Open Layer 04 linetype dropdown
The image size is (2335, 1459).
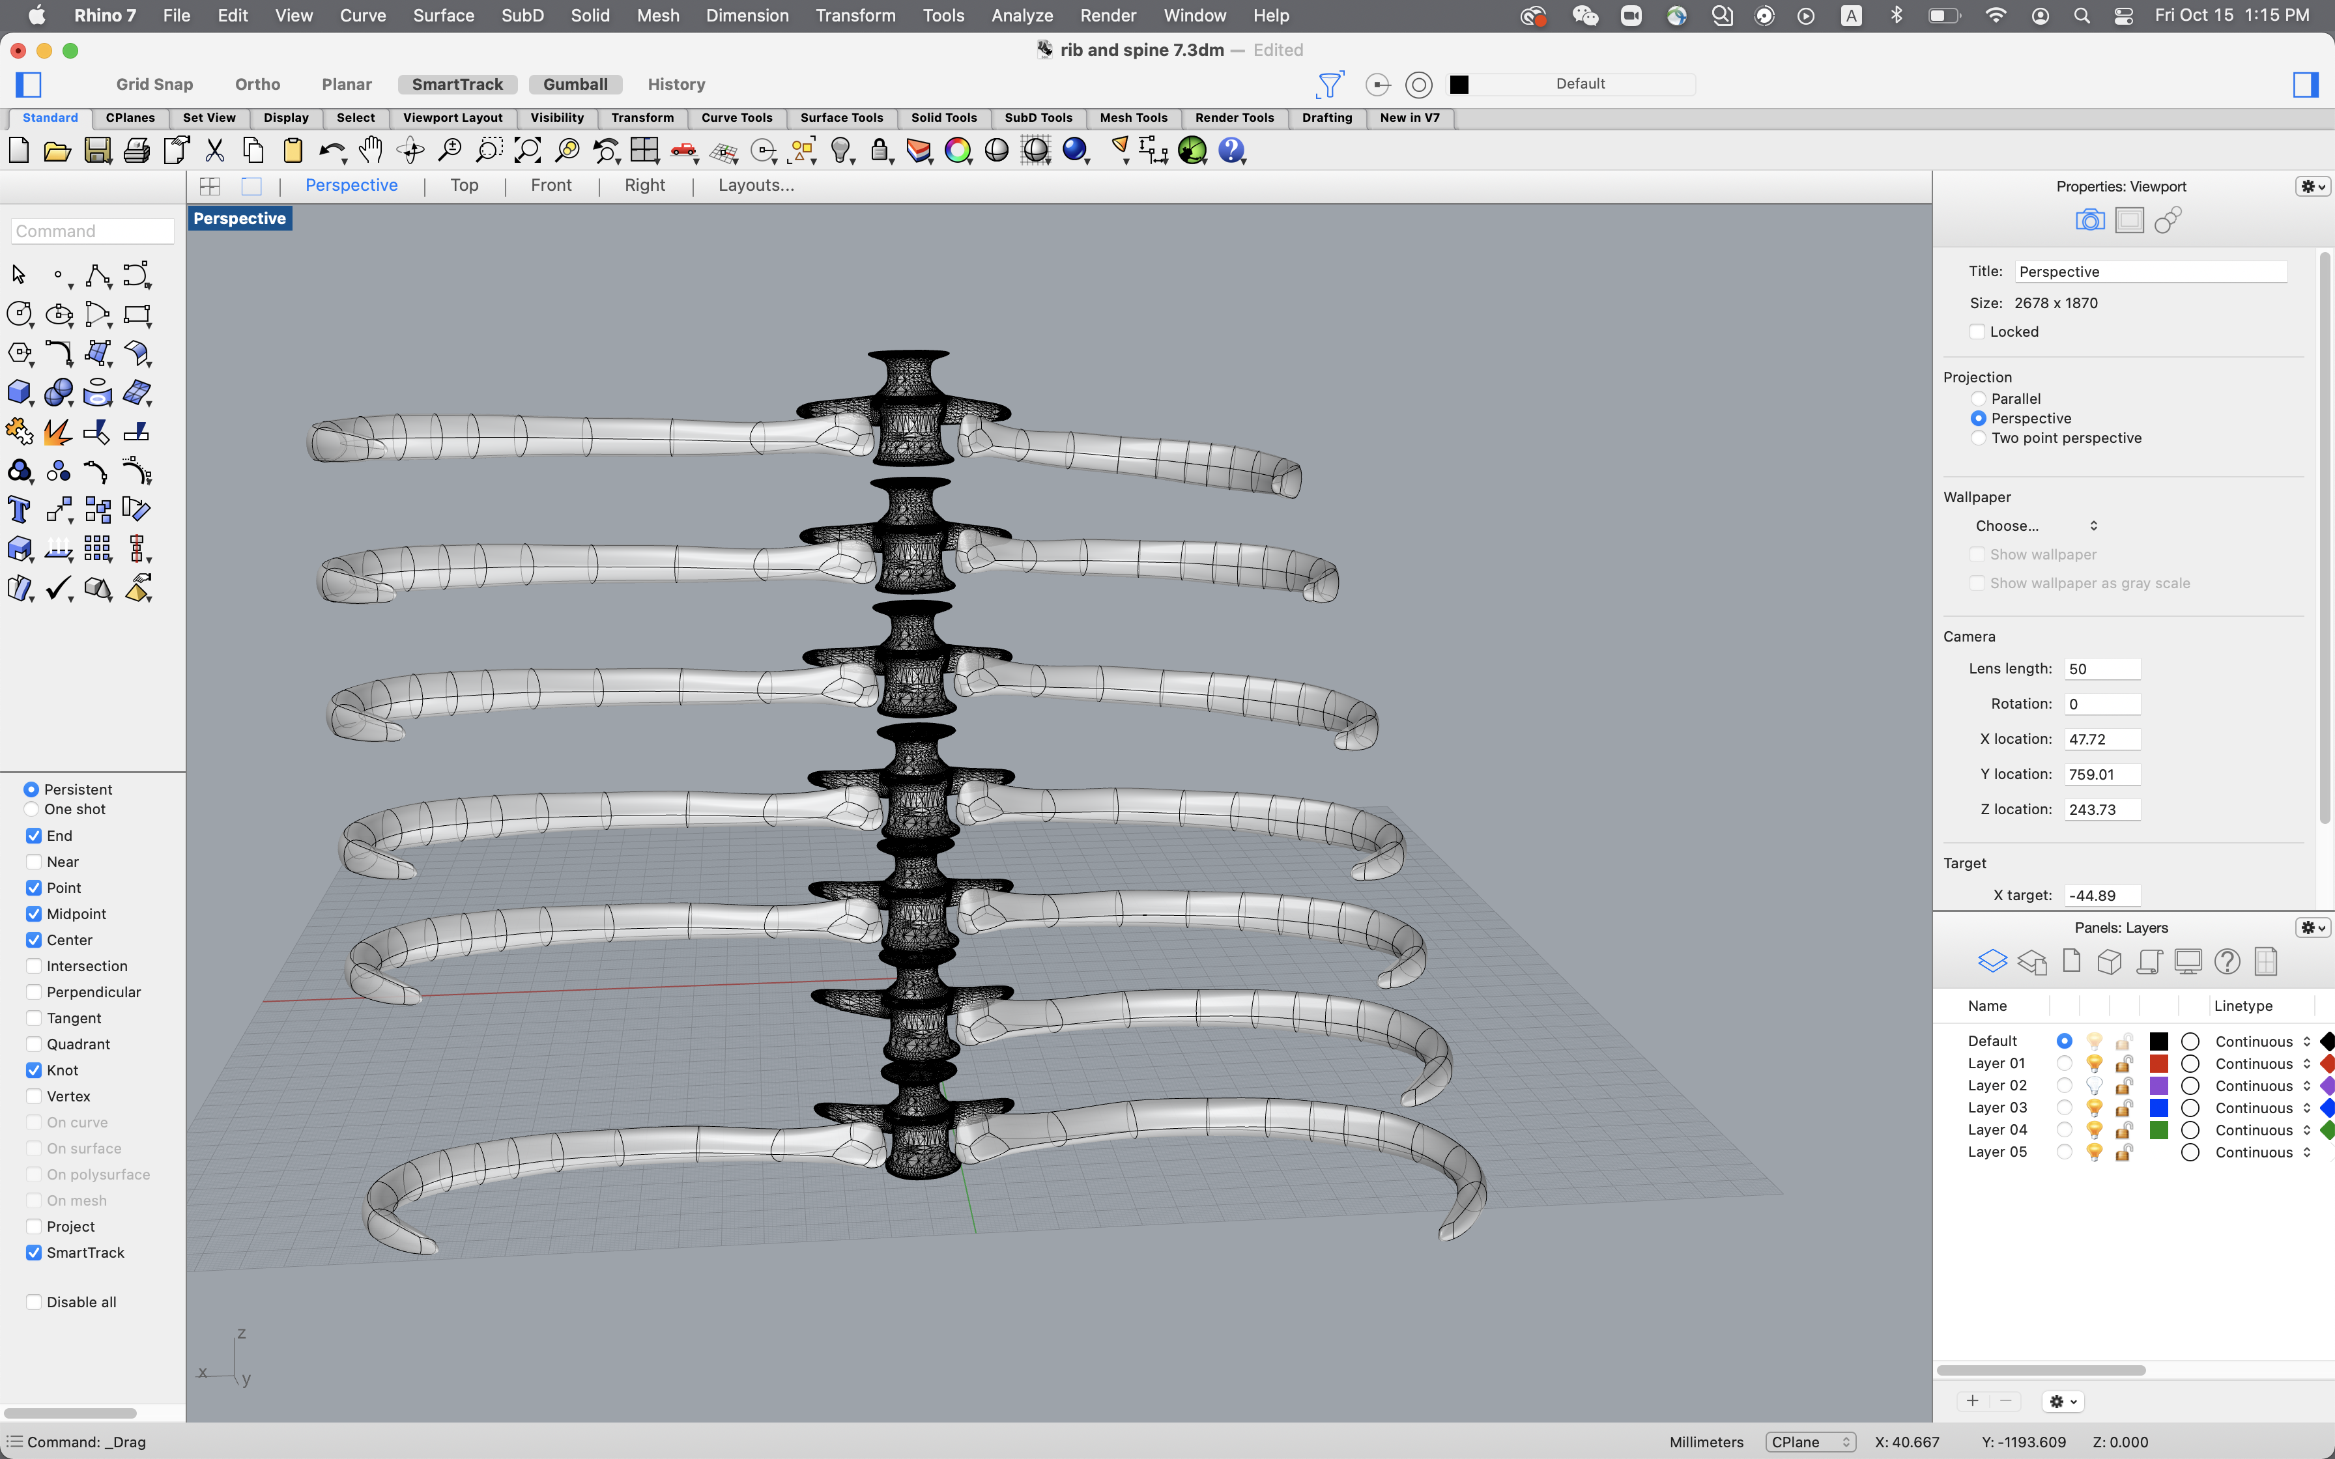click(2263, 1130)
